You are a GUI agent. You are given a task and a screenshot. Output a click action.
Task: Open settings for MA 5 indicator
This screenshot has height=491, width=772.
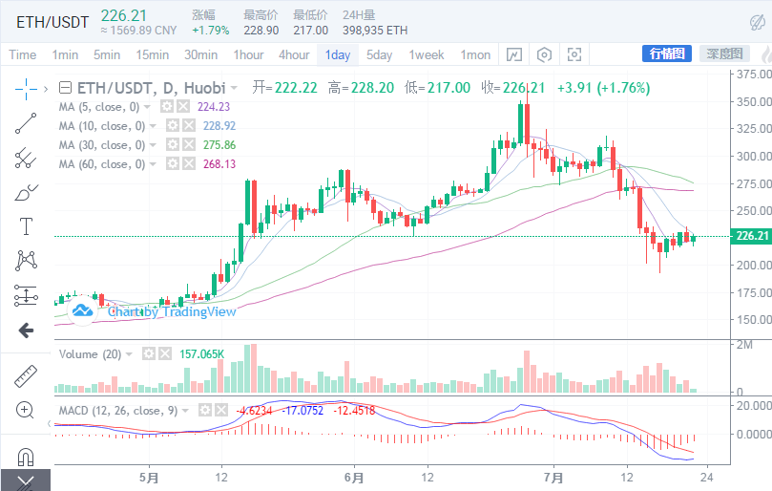coord(167,106)
